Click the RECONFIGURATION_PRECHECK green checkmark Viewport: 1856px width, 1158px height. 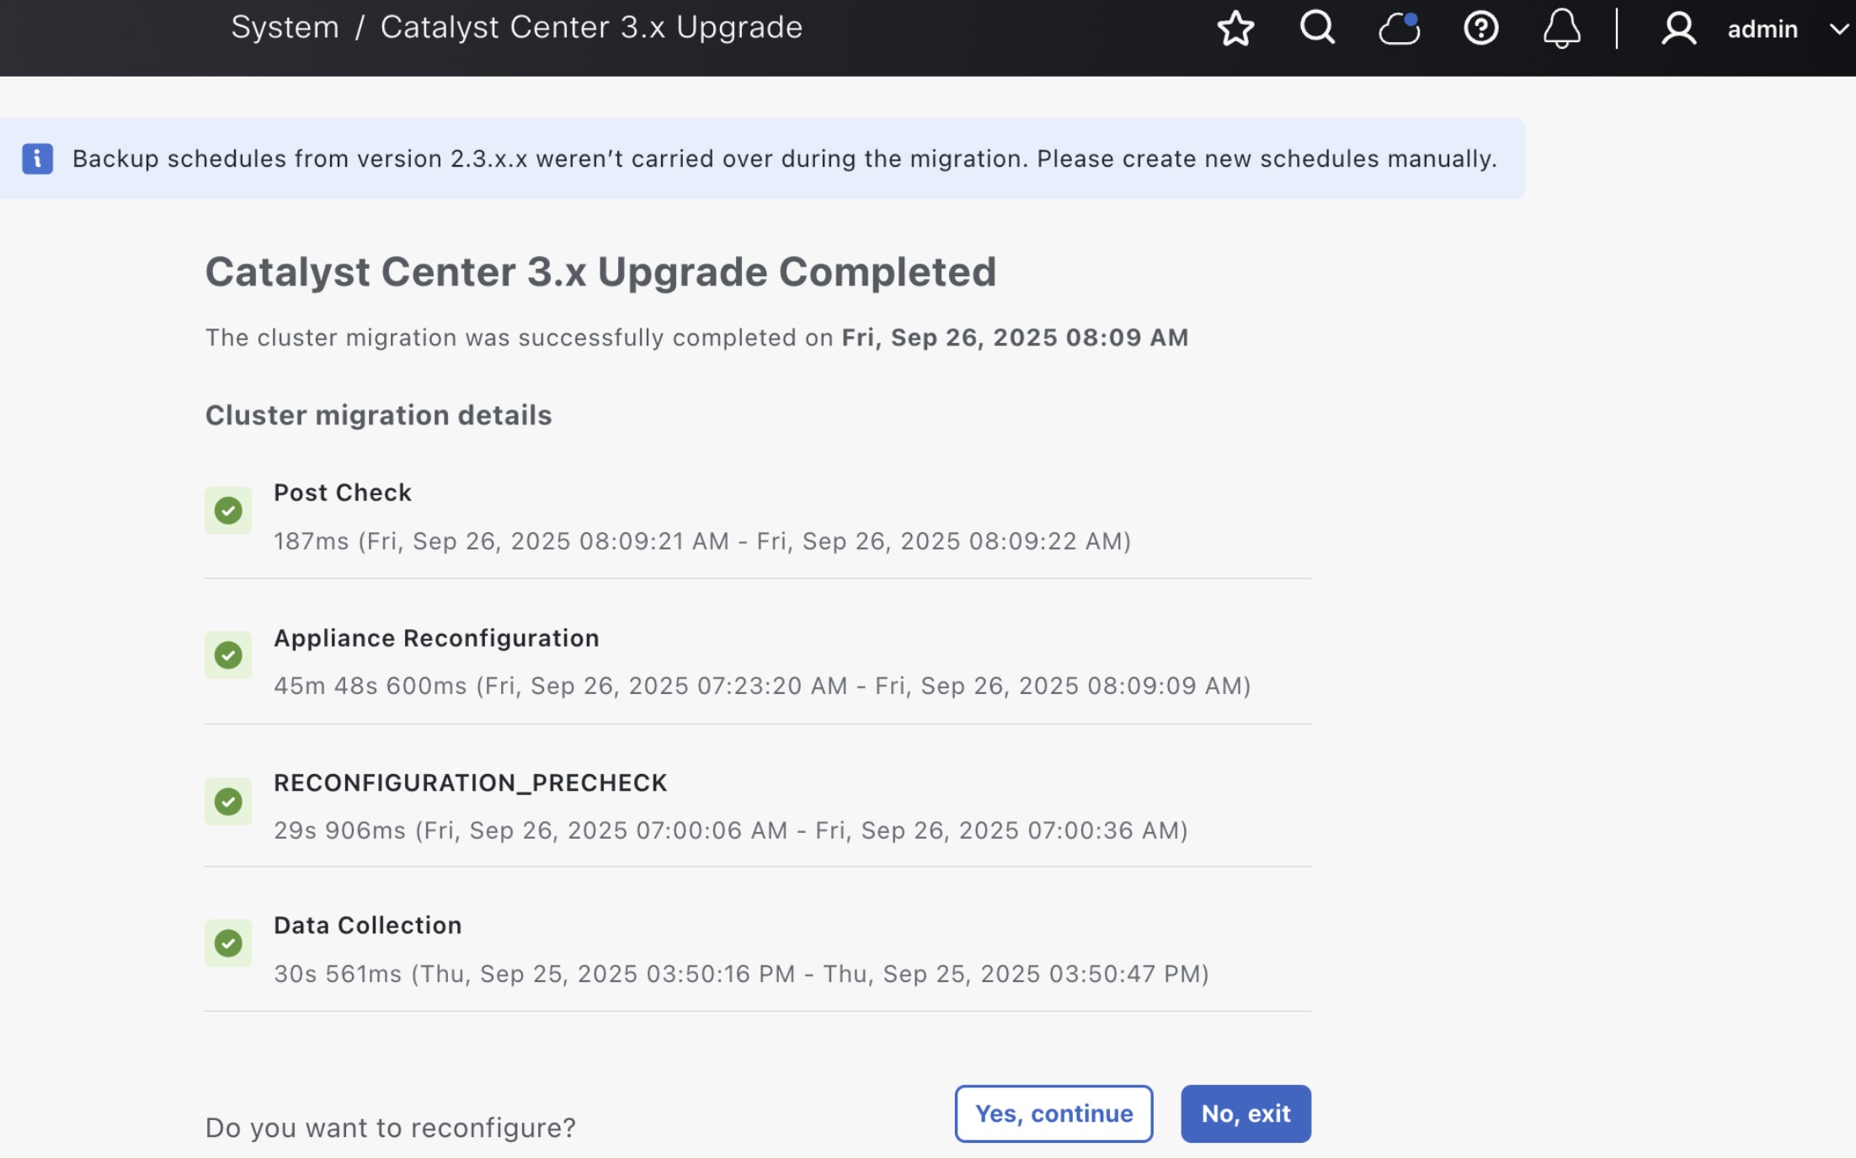coord(228,801)
